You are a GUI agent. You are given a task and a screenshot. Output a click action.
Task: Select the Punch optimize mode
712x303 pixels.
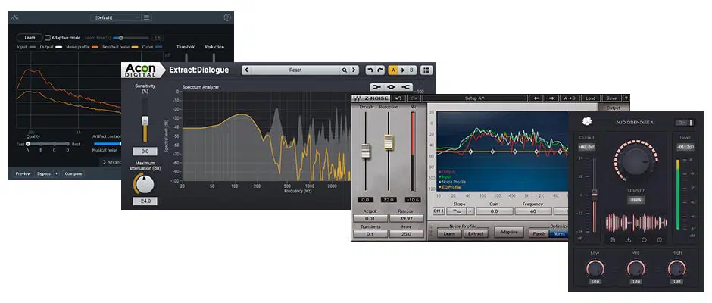[539, 233]
